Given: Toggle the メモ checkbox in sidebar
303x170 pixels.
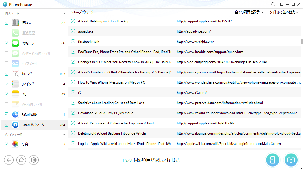Looking at the screenshot, I should click(x=7, y=94).
